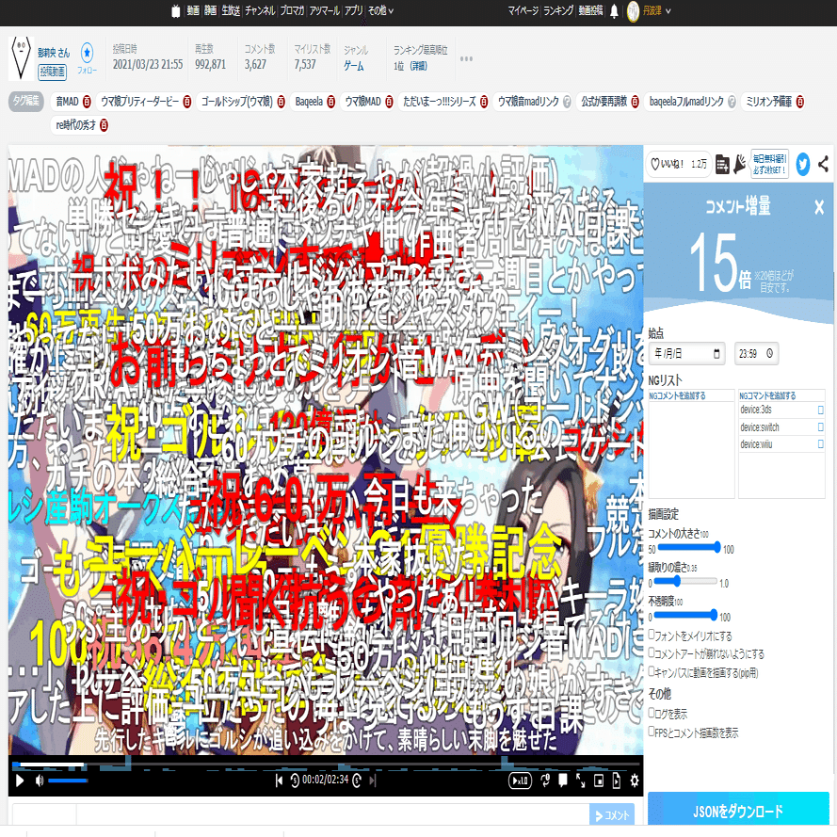Toggle the device:switch NG command checkbox
Viewport: 837px width, 837px height.
tap(820, 427)
